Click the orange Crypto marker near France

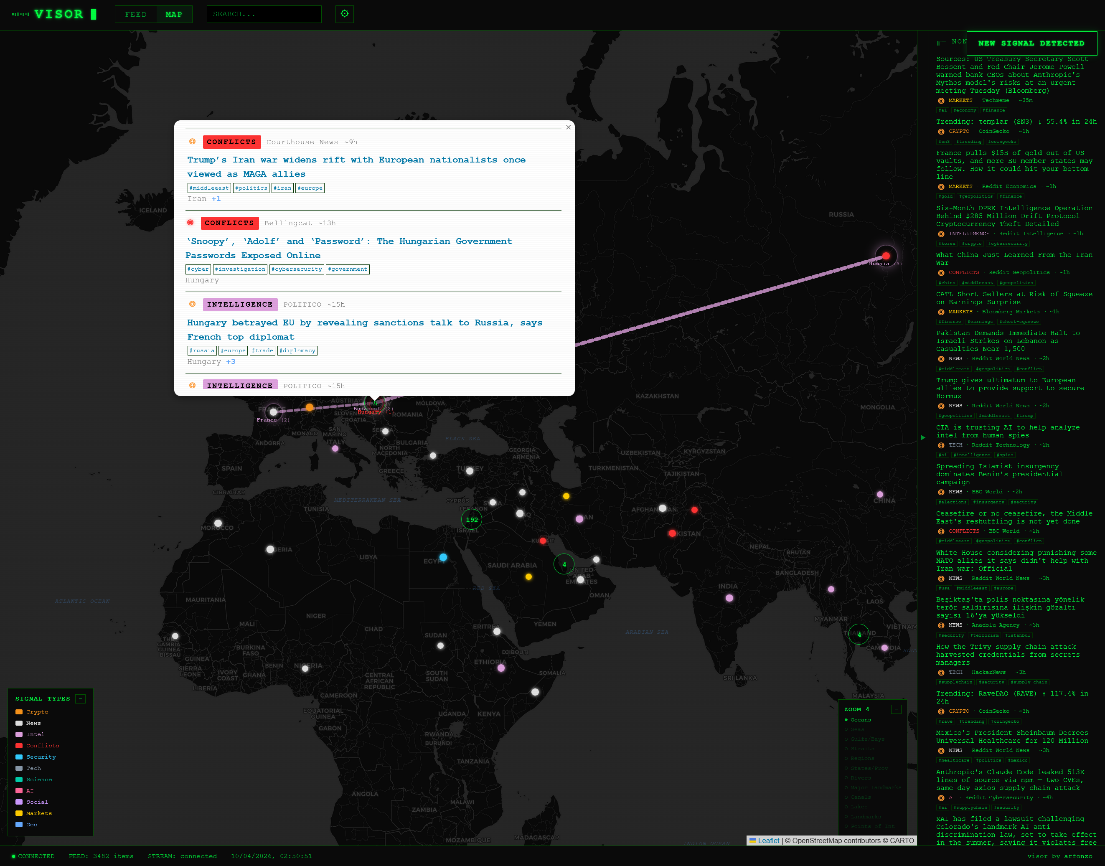click(x=309, y=407)
